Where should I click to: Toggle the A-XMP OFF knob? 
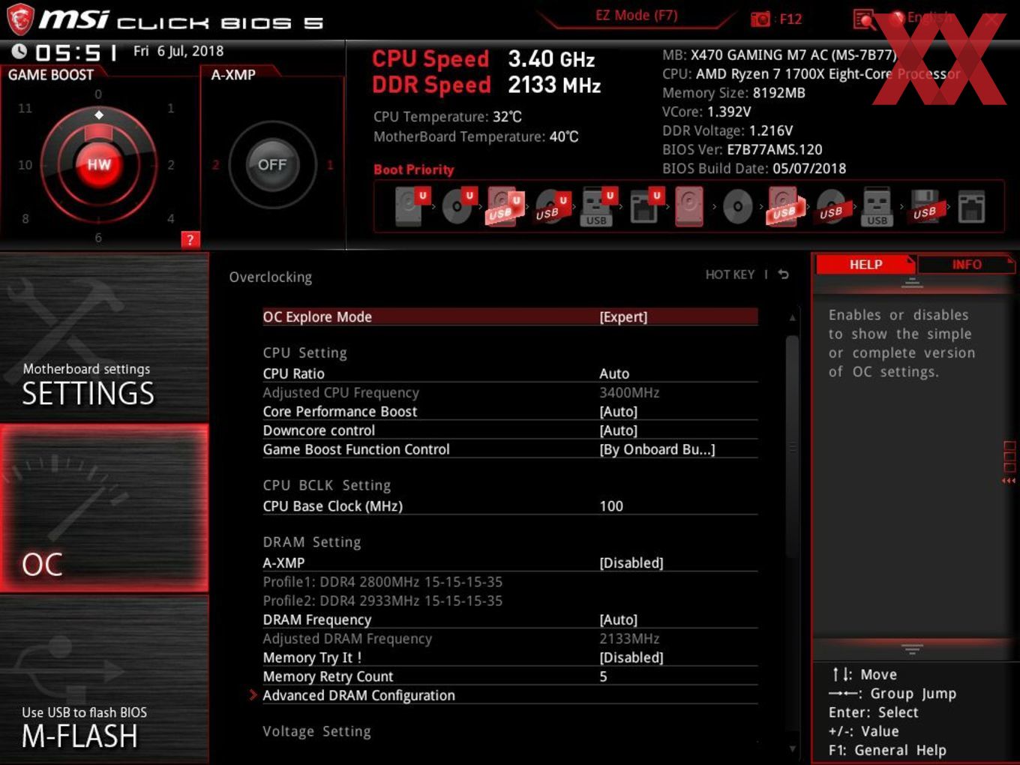click(x=272, y=165)
